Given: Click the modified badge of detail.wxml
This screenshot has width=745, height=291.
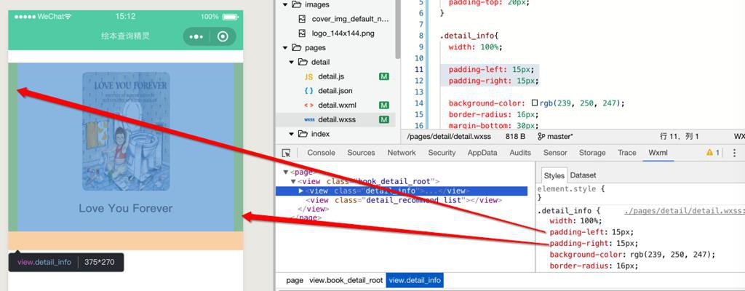Looking at the screenshot, I should click(384, 105).
